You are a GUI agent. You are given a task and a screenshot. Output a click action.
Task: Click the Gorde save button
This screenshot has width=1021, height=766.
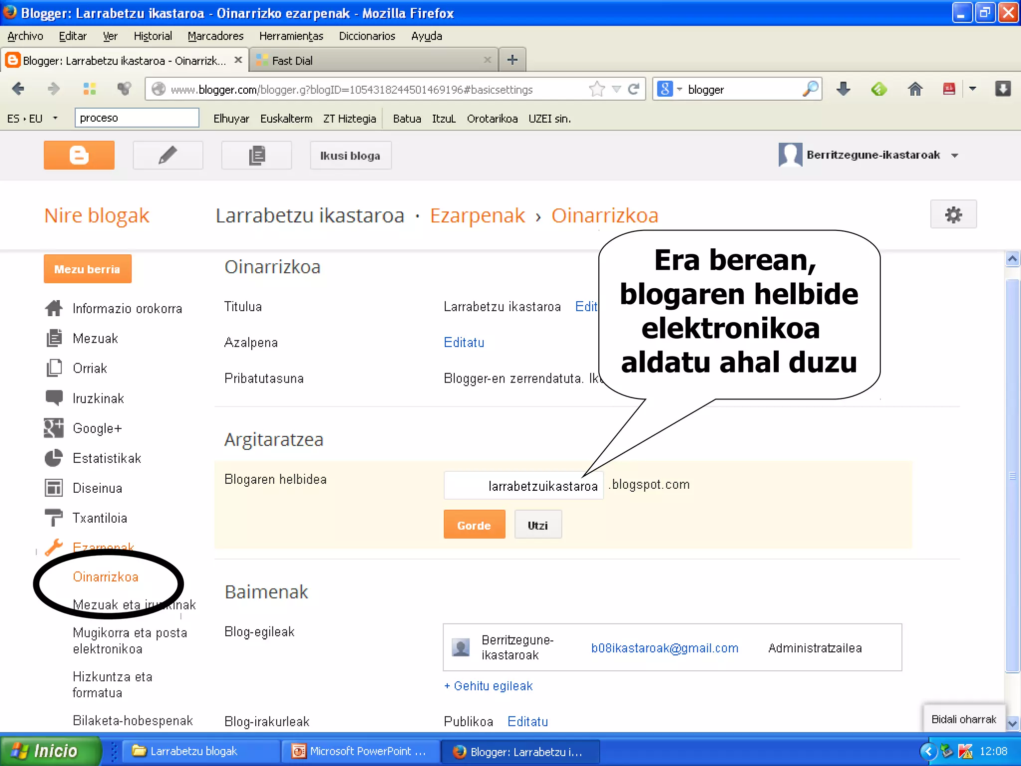click(x=474, y=525)
